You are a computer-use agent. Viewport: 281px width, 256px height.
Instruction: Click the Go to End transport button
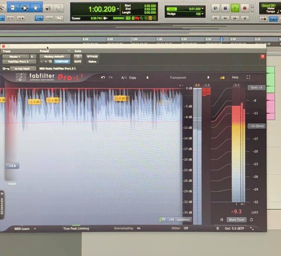pyautogui.click(x=245, y=18)
